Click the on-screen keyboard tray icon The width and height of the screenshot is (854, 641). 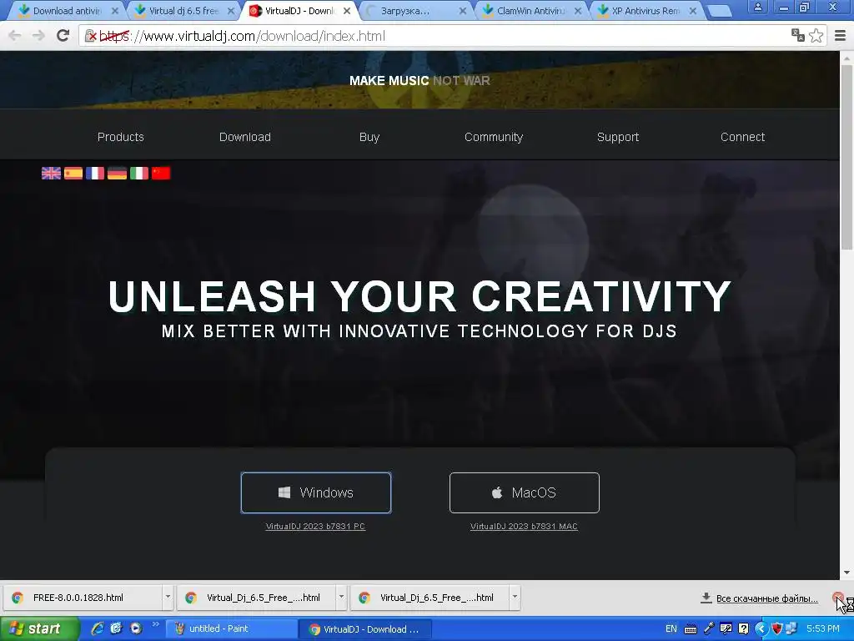coord(690,629)
